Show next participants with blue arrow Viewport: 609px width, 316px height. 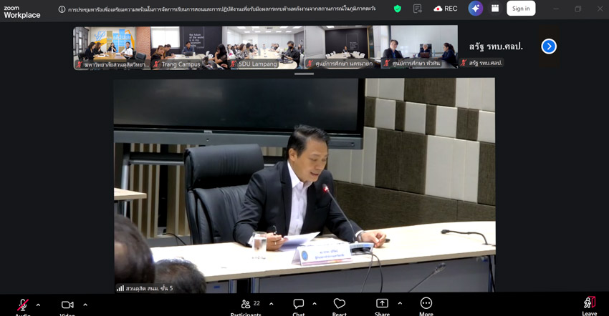[549, 46]
